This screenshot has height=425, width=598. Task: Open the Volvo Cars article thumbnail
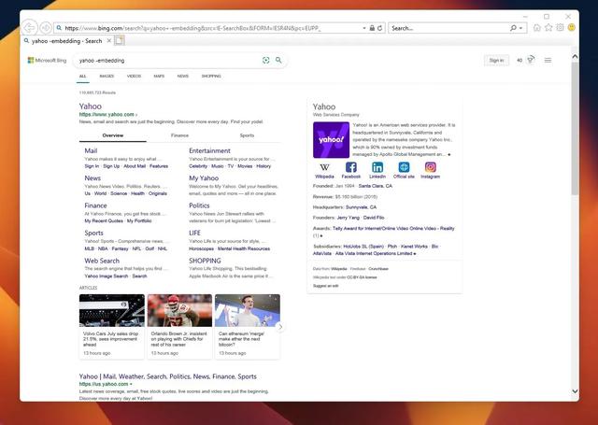(x=111, y=310)
